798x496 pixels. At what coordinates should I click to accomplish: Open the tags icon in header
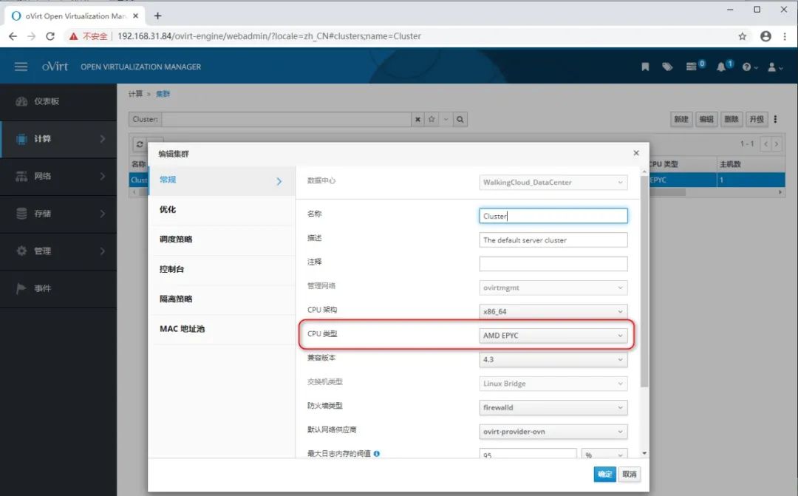pyautogui.click(x=667, y=67)
